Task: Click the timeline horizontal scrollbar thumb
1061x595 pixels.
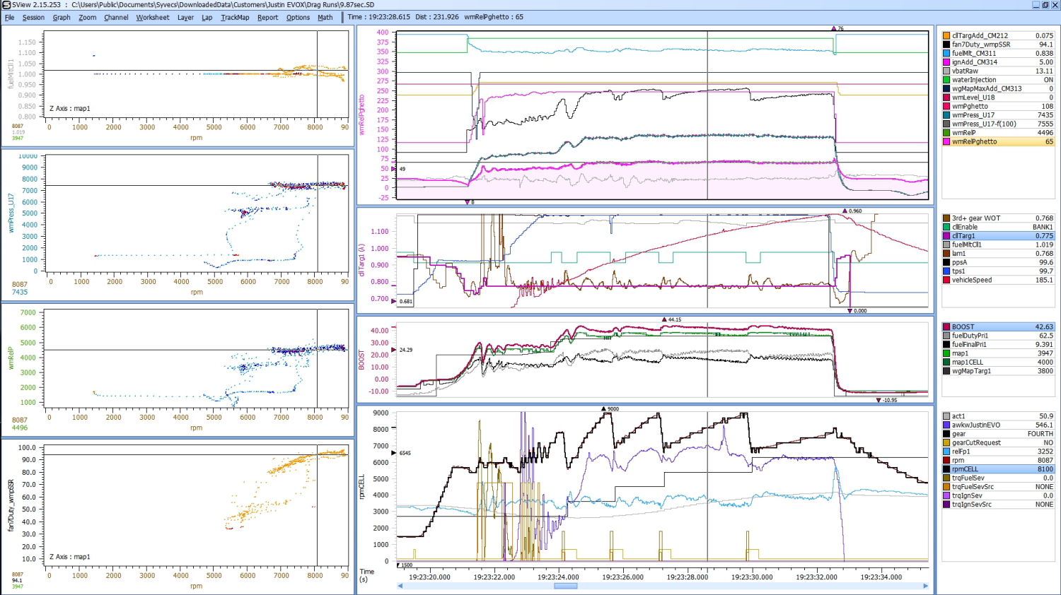Action: pos(565,586)
